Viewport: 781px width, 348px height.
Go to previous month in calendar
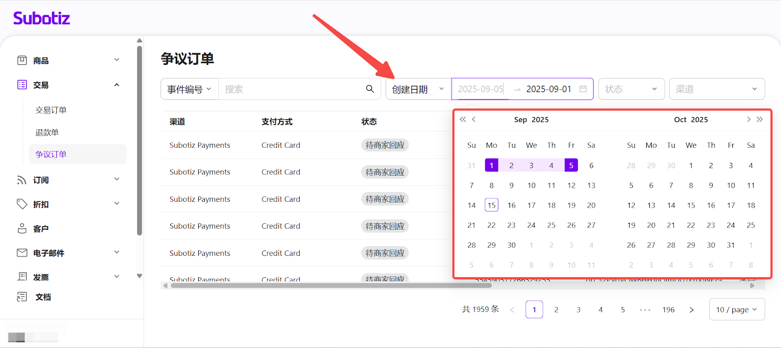(473, 119)
